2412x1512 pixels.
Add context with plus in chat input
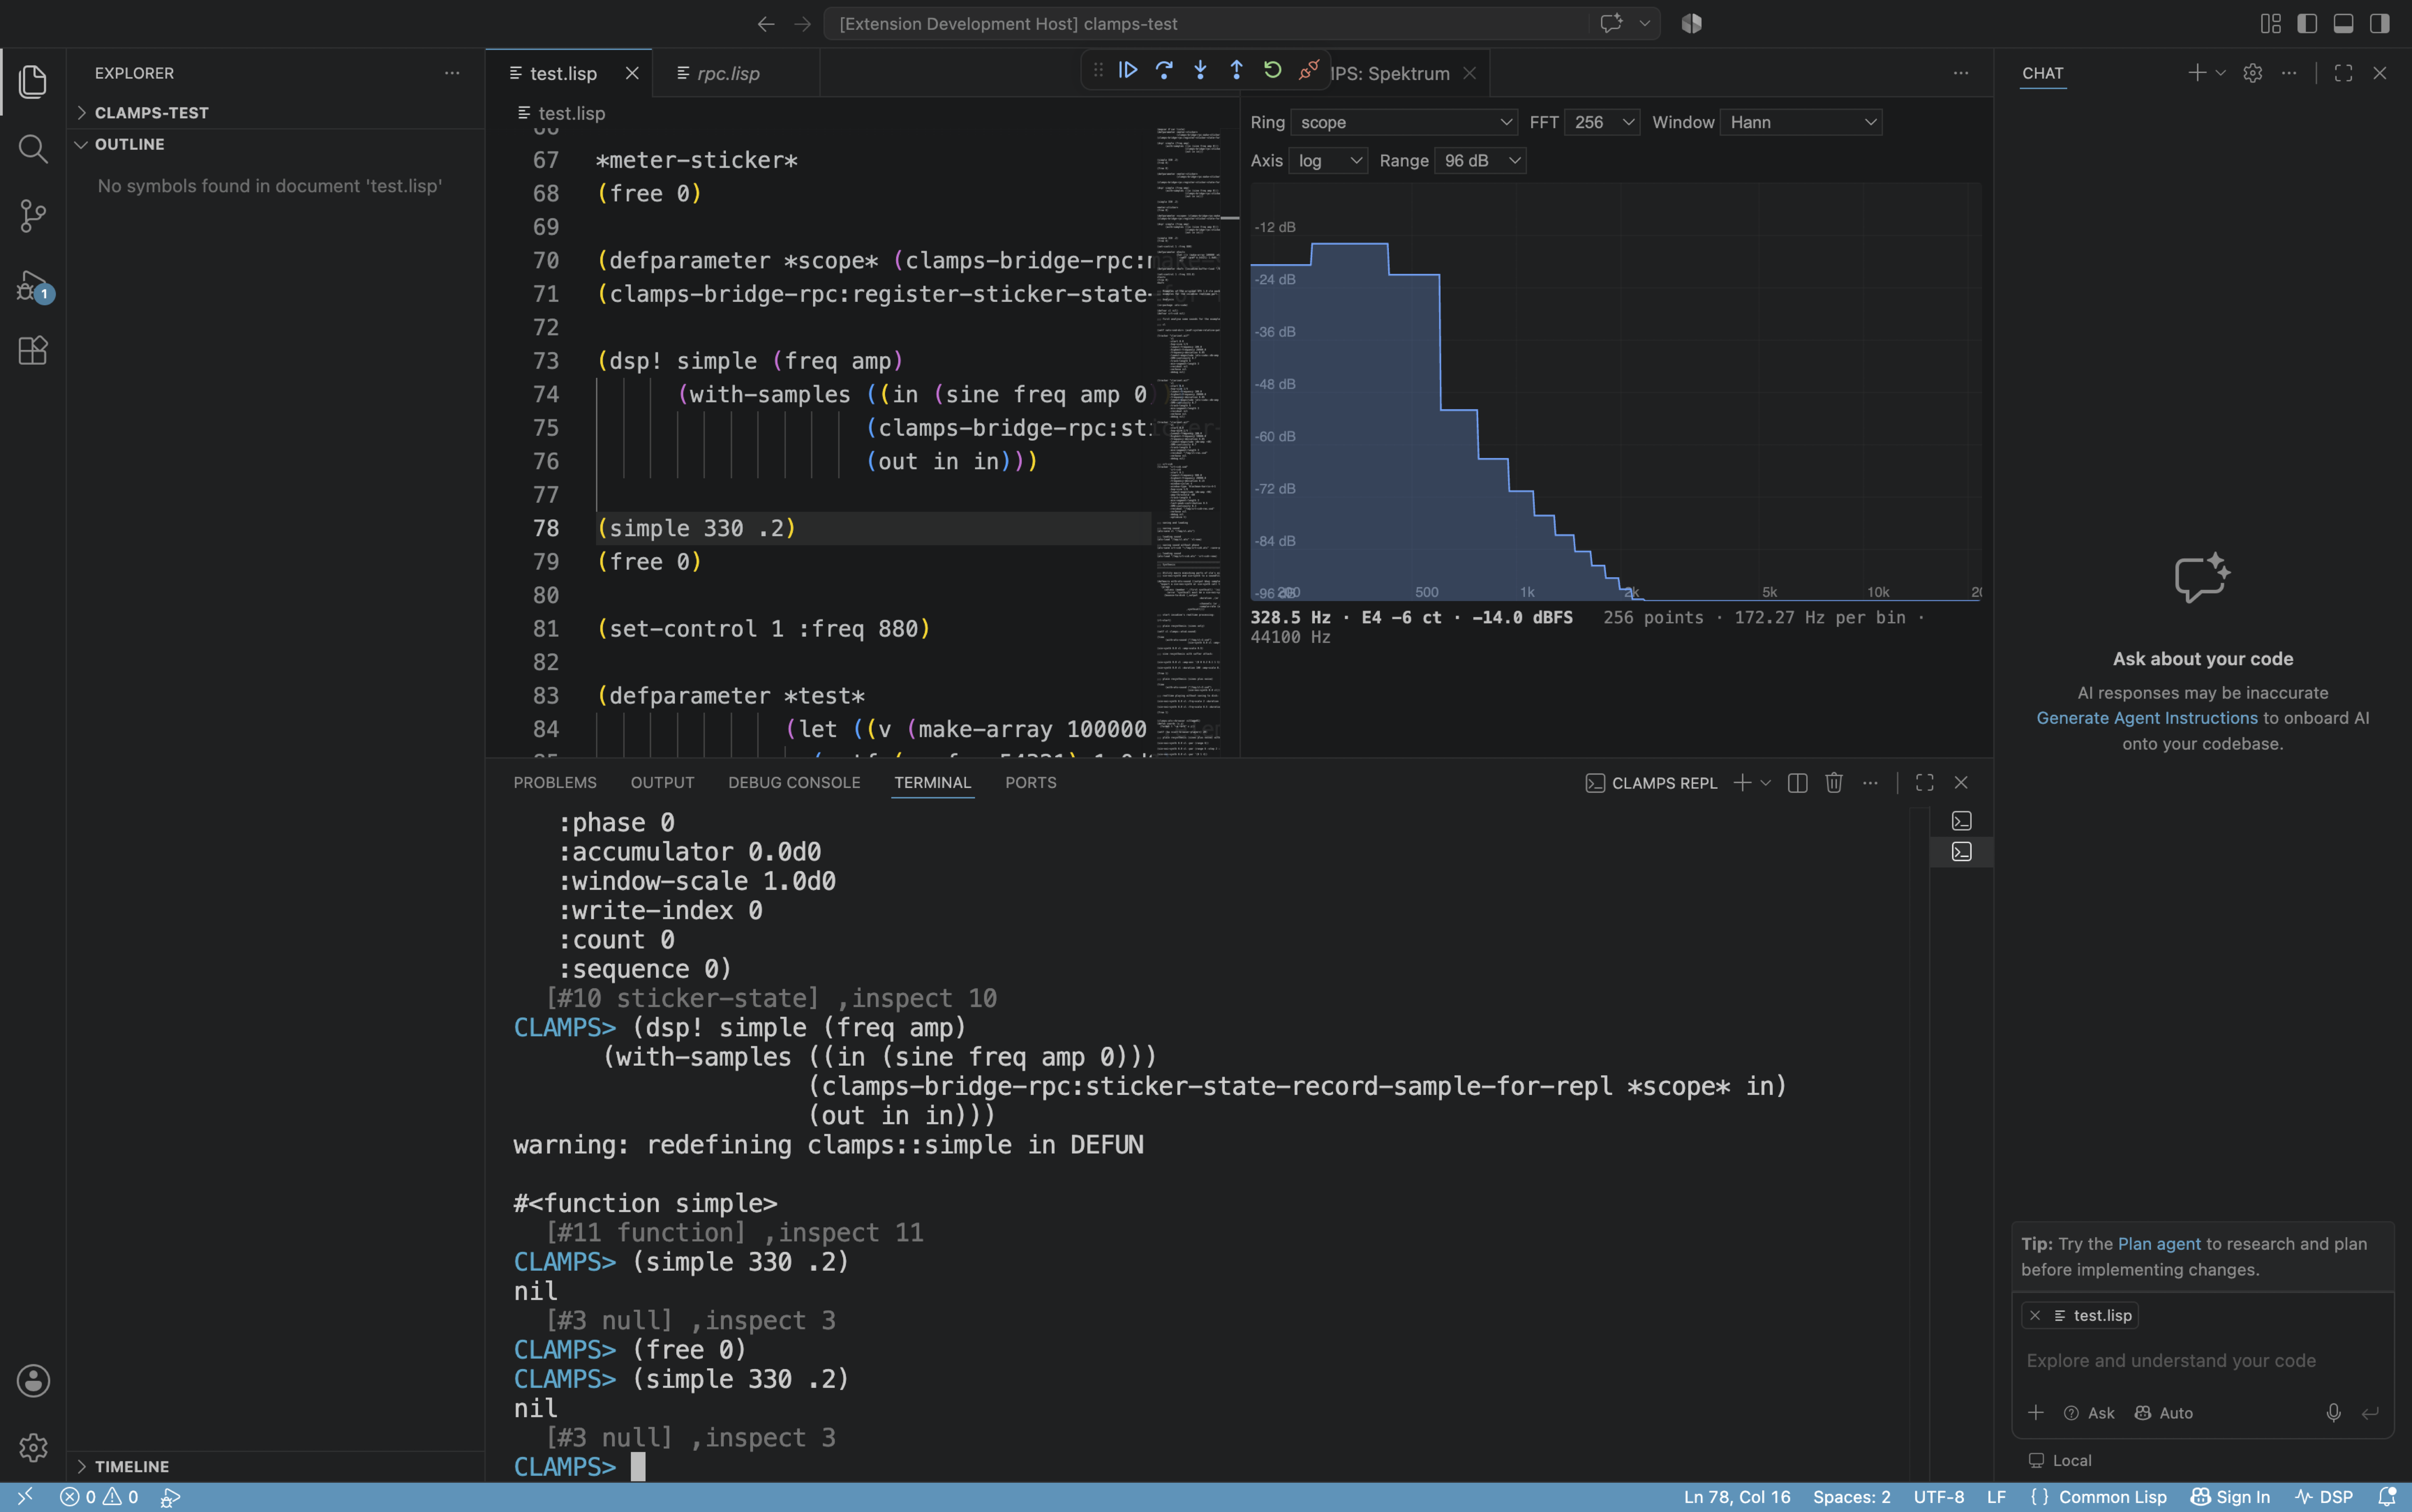2036,1413
